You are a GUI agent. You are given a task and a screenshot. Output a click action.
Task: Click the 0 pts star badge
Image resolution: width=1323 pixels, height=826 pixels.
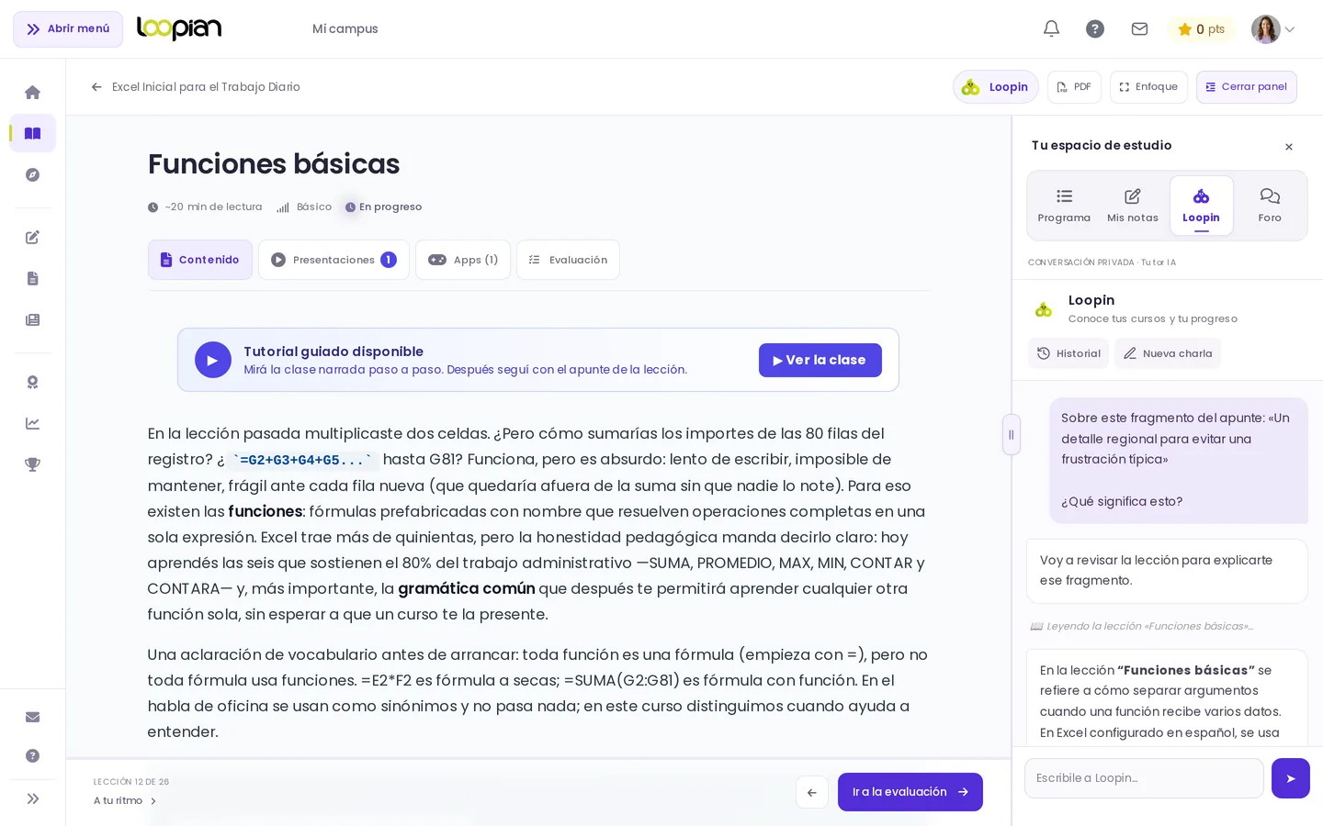(1201, 29)
